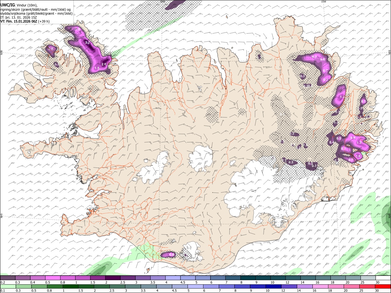Image resolution: width=391 pixels, height=293 pixels.
Task: Click the purple snow-scale swatch starting at 0.2
Action: click(8, 278)
